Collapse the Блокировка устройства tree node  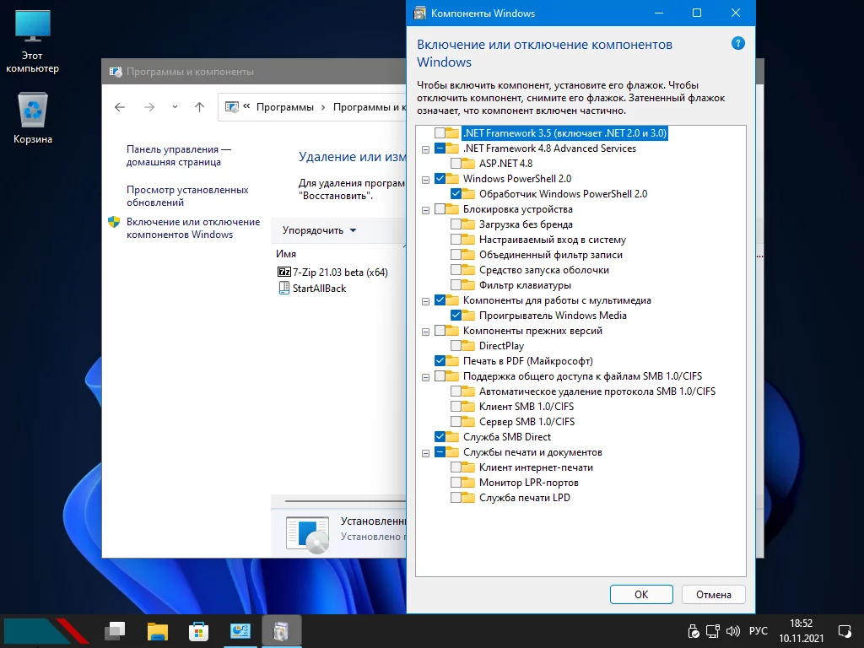pos(425,209)
